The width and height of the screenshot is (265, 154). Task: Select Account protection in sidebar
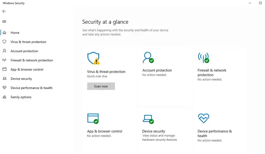point(24,51)
